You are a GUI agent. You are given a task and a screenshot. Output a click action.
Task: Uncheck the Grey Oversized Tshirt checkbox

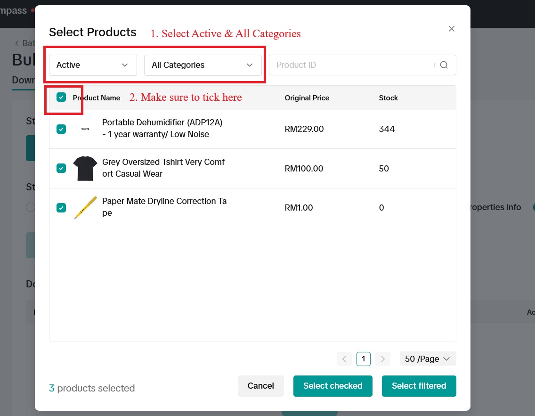[61, 168]
